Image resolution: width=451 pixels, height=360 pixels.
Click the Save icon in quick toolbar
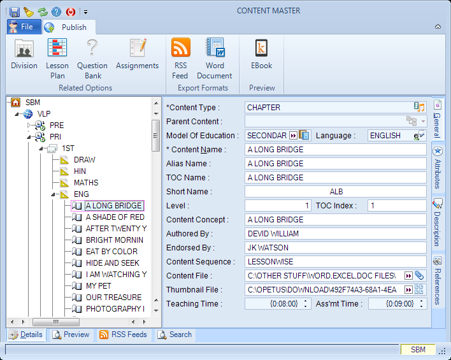pos(15,12)
